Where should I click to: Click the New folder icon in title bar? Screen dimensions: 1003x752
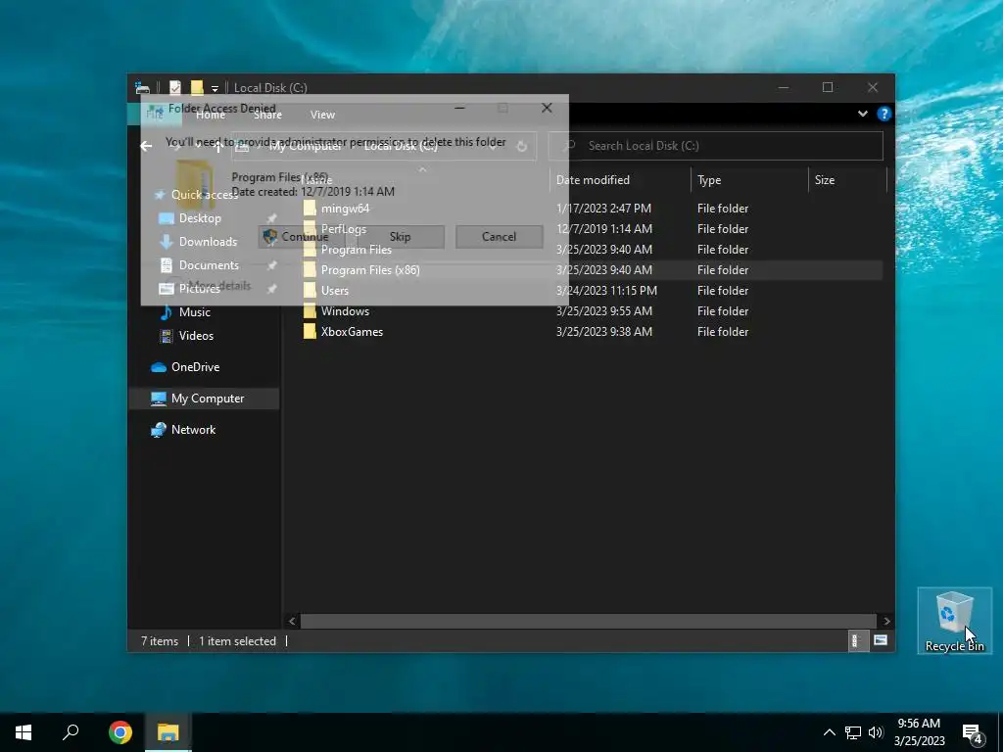(197, 87)
